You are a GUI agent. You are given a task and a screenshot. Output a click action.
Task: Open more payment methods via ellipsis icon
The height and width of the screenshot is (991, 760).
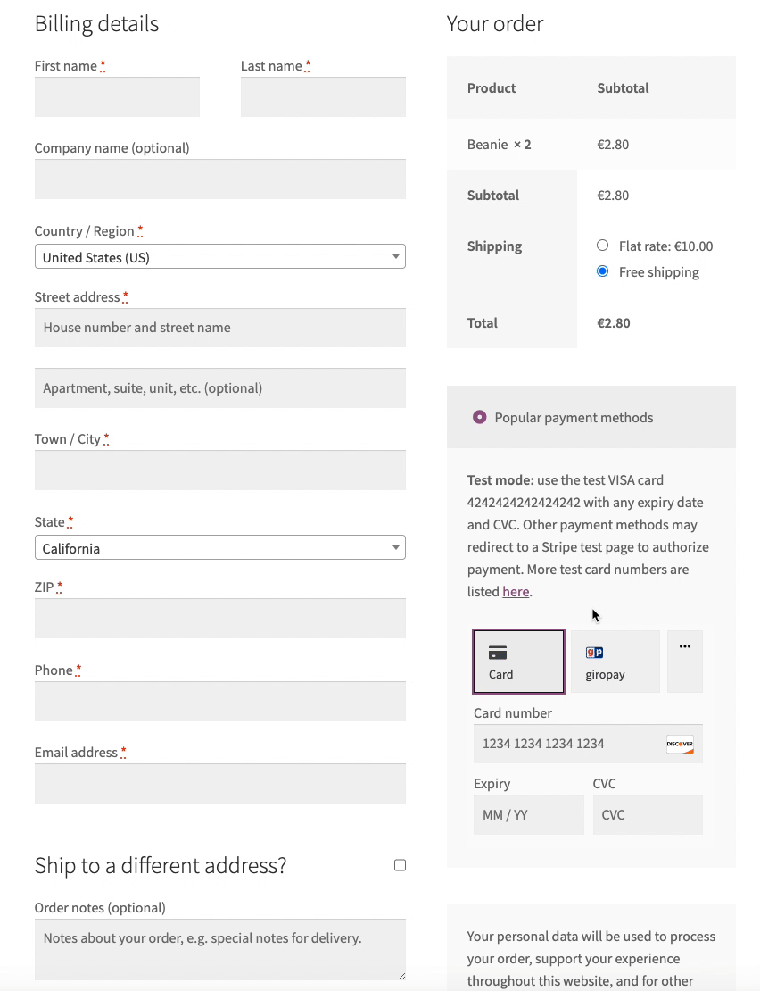click(684, 661)
